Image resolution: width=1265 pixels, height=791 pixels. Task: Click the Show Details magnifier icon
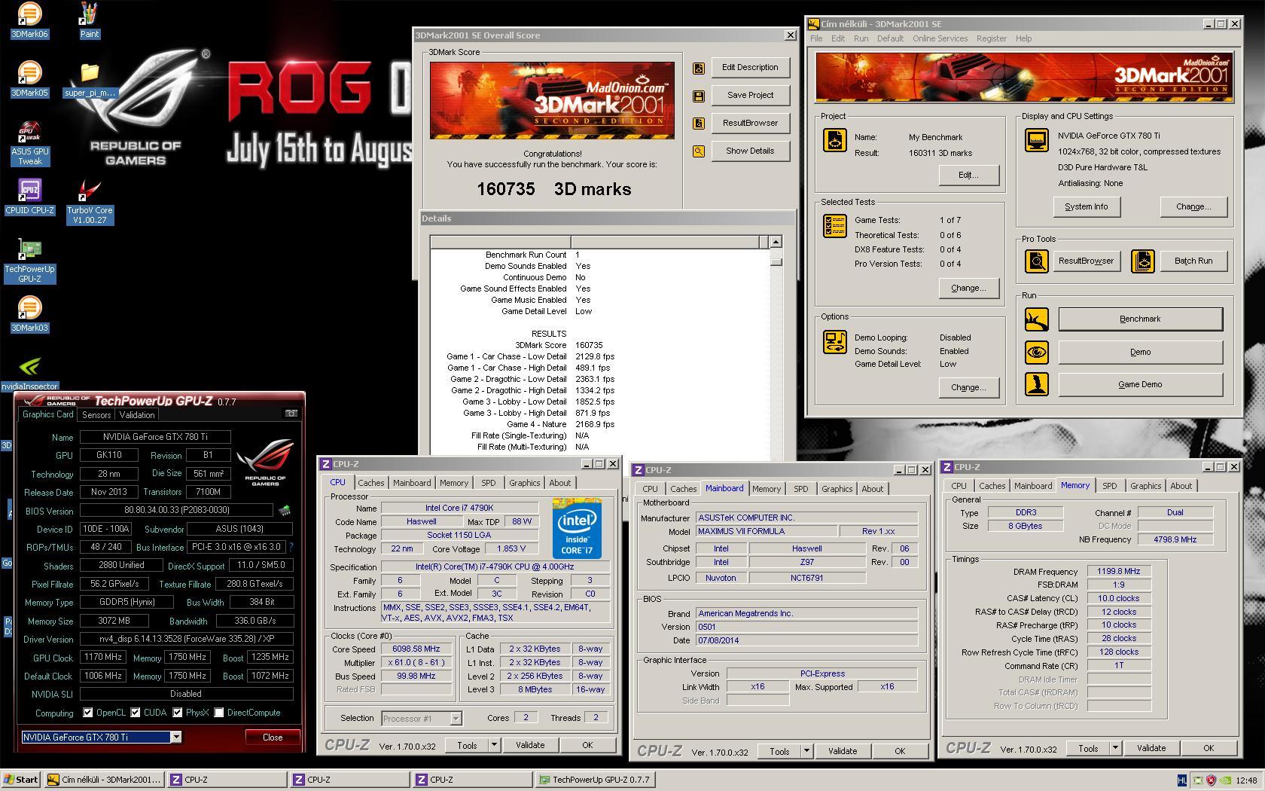pos(699,151)
